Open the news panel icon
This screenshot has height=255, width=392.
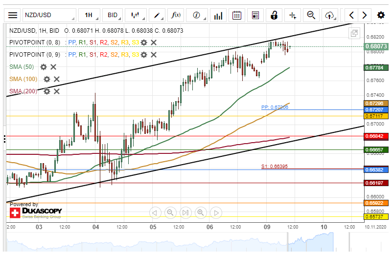click(255, 15)
